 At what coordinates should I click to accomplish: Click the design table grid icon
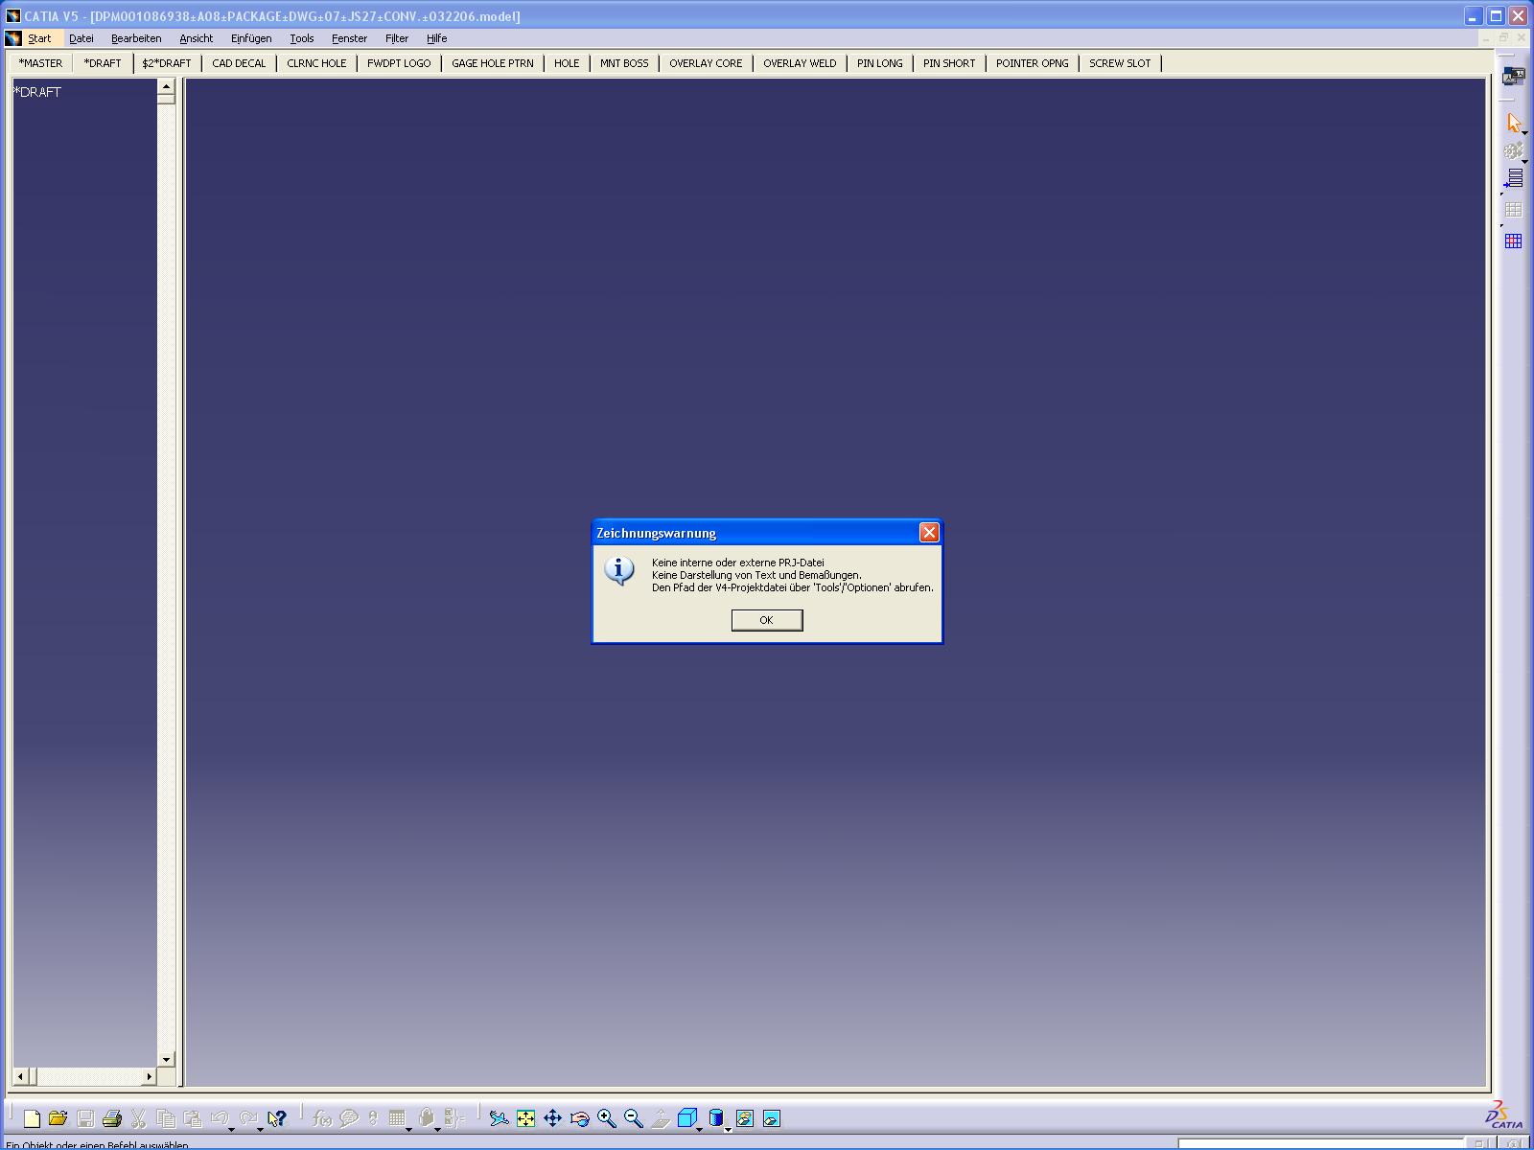pos(397,1118)
